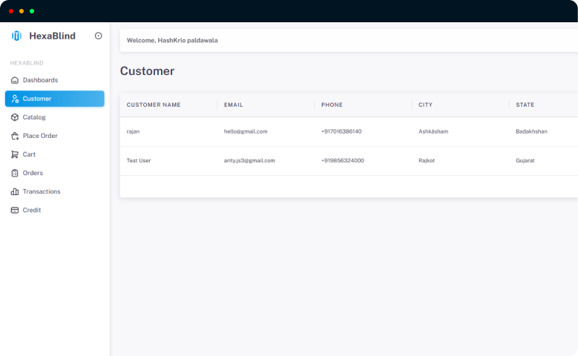The width and height of the screenshot is (578, 356).
Task: Click the yellow minimize window dot
Action: pos(22,11)
